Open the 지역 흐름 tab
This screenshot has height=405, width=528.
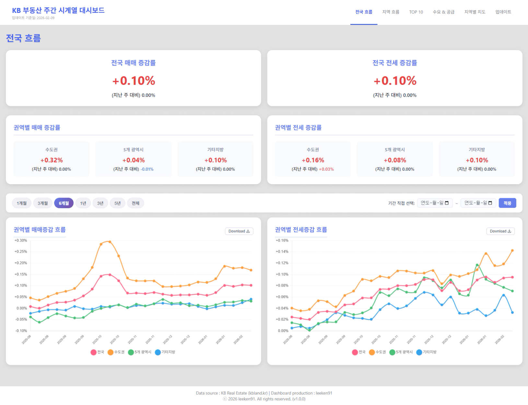coord(391,12)
